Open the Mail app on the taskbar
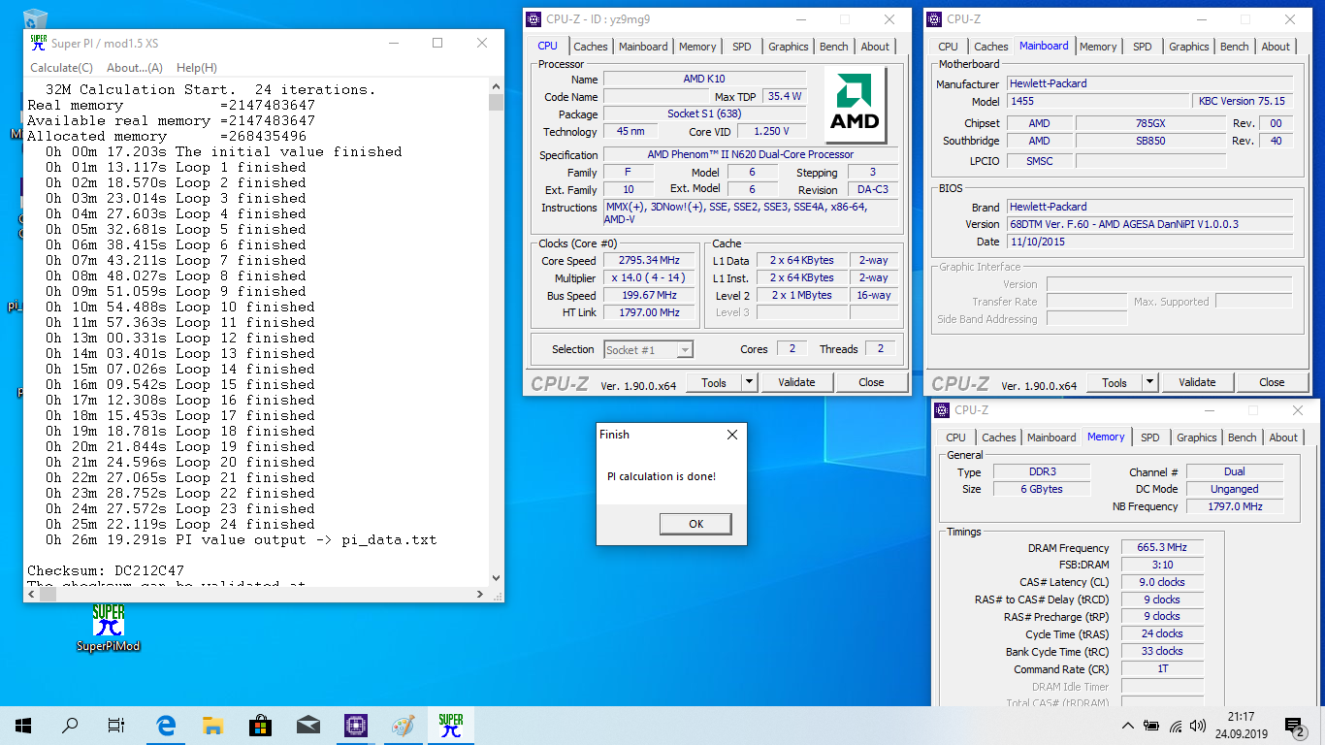 pyautogui.click(x=307, y=725)
